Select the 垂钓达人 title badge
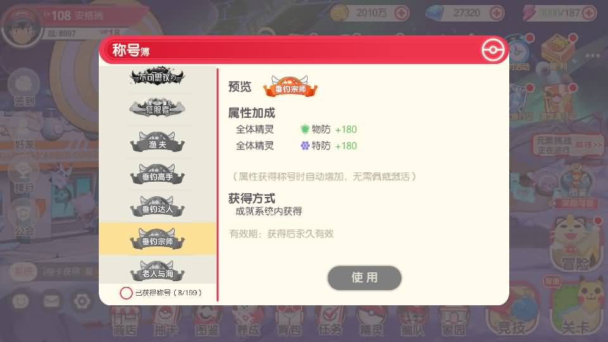Viewport: 608px width, 342px height. pos(157,206)
